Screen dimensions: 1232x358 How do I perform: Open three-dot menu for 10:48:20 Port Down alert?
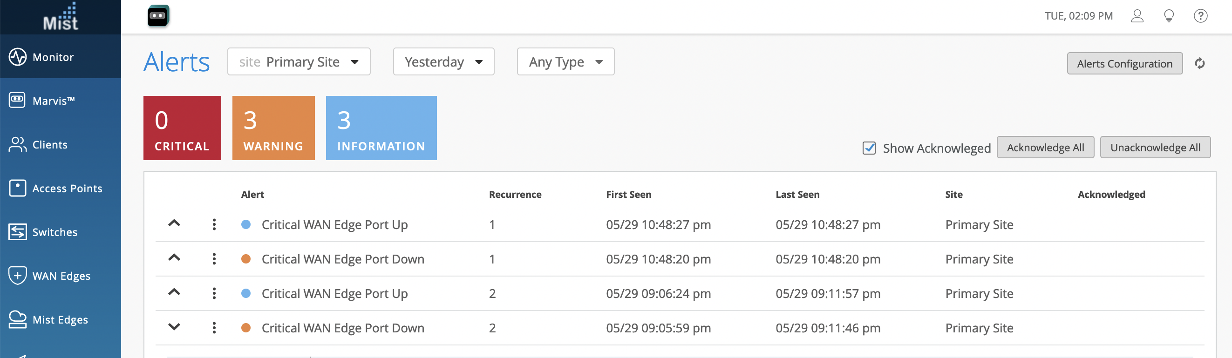[214, 259]
